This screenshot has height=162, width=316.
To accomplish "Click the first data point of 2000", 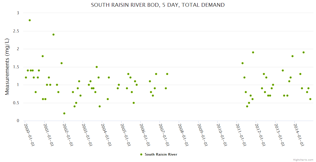I will pos(26,77).
